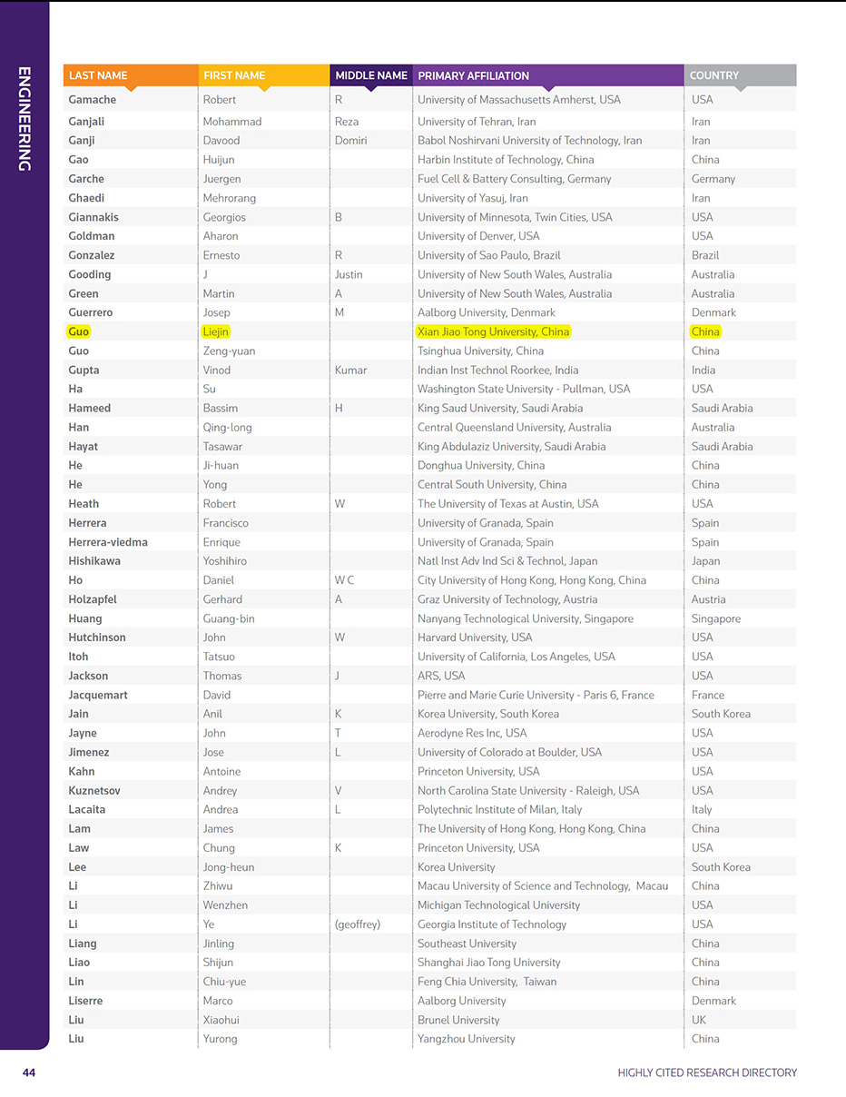
Task: Click Southeast University affiliation
Action: coord(467,944)
